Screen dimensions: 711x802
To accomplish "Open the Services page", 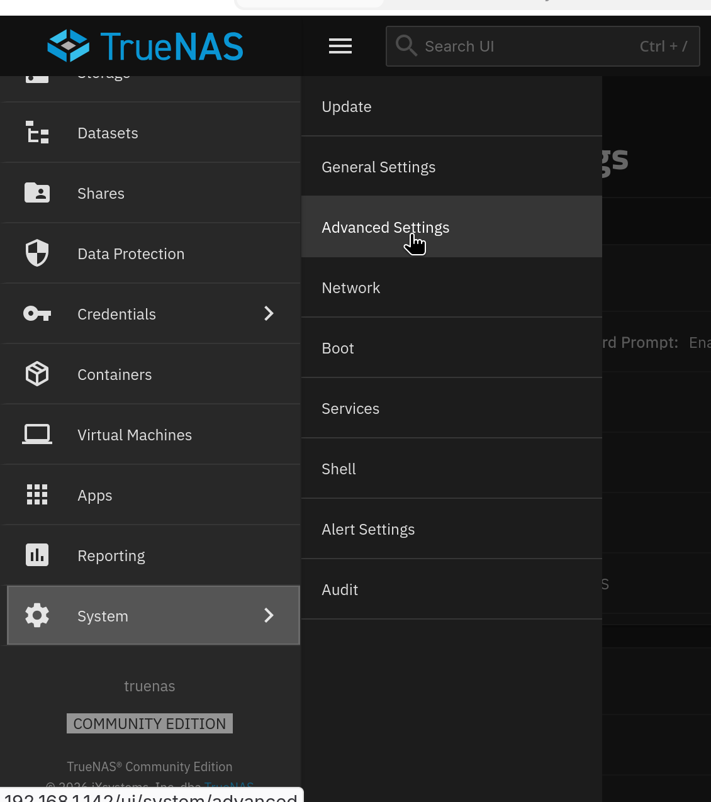I will [x=452, y=408].
